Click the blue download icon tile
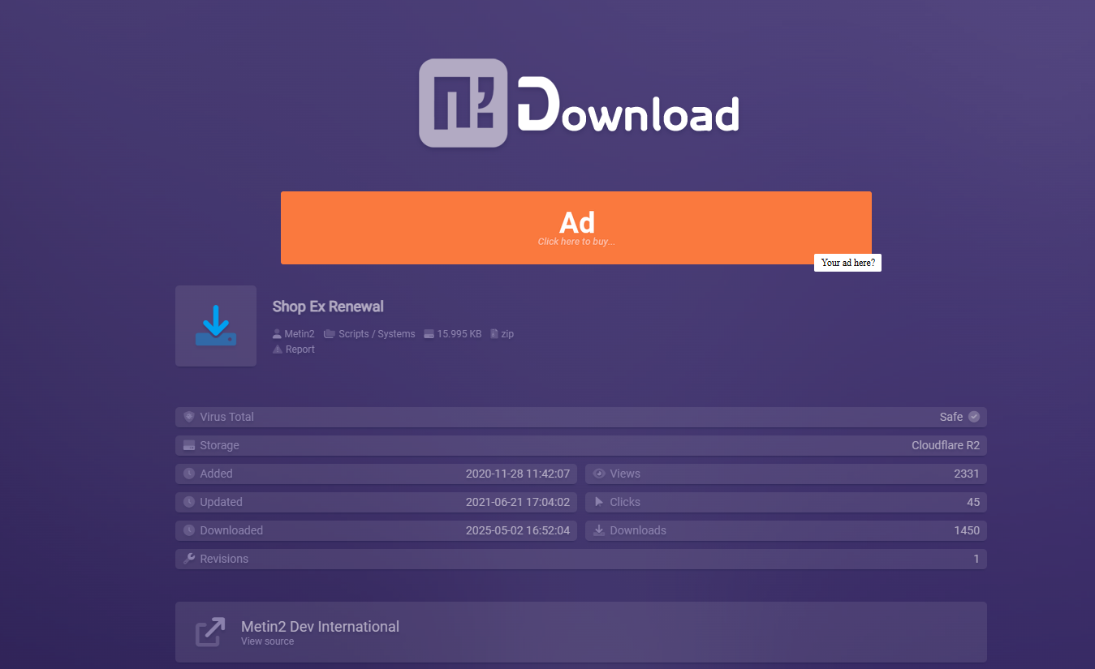The width and height of the screenshot is (1095, 669). tap(216, 326)
